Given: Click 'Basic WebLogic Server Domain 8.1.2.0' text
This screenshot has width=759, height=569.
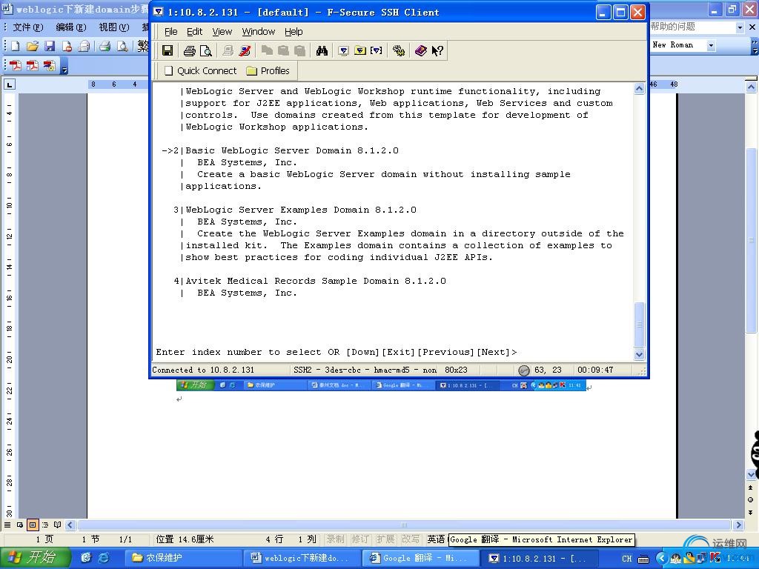Looking at the screenshot, I should (x=292, y=150).
